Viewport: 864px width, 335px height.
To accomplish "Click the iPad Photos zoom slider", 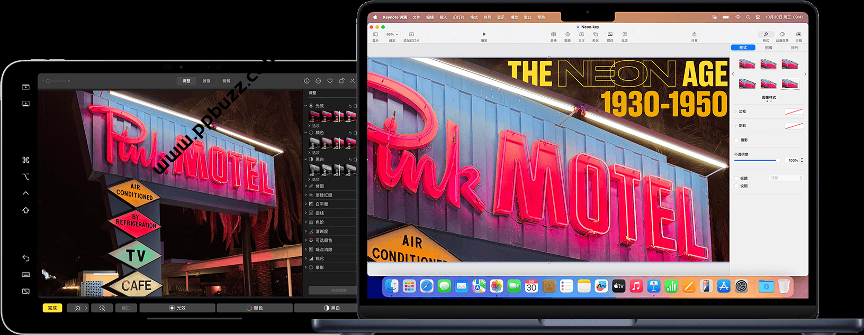I will coord(56,81).
